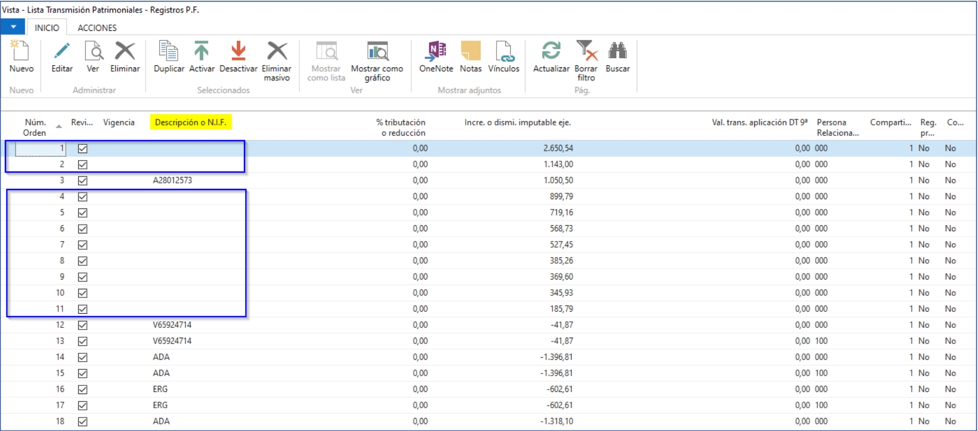Click Persona Relacionada 100 in row 13
The height and width of the screenshot is (431, 978).
point(821,341)
